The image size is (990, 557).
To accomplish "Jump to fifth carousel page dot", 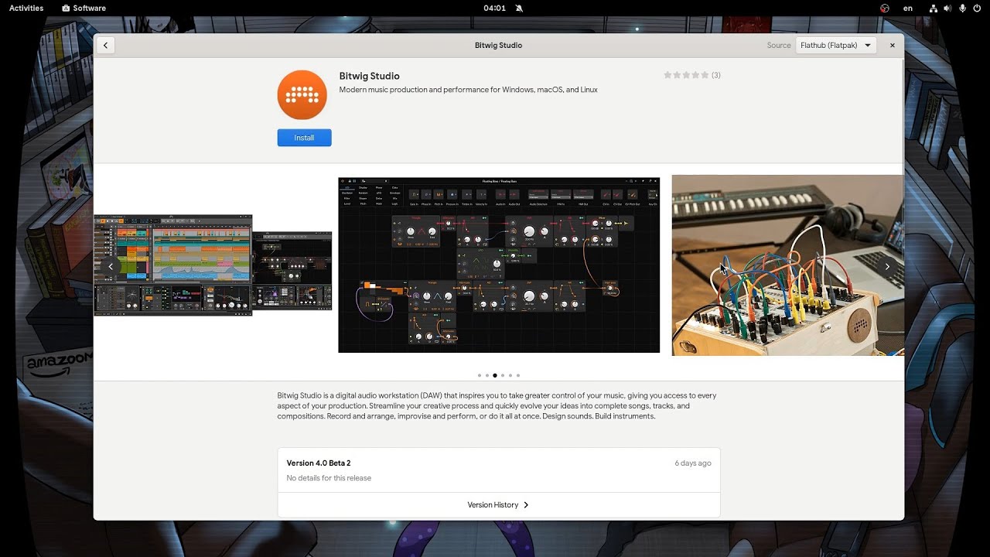I will point(510,375).
